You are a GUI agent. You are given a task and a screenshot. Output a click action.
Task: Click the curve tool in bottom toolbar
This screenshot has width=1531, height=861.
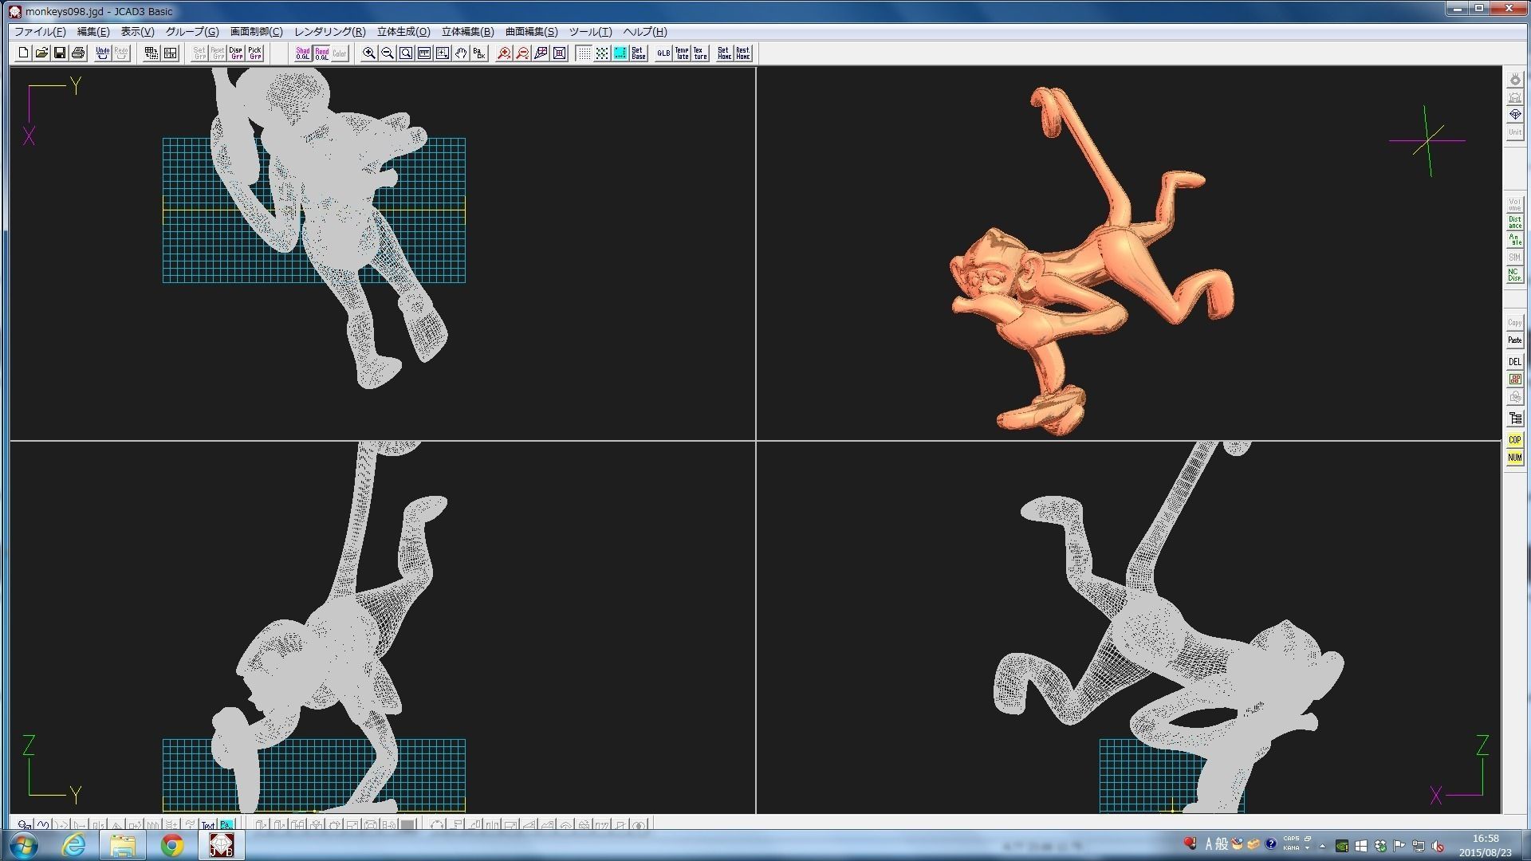(x=43, y=825)
